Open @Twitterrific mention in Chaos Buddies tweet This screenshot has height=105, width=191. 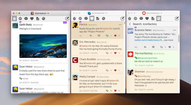pyautogui.click(x=90, y=63)
